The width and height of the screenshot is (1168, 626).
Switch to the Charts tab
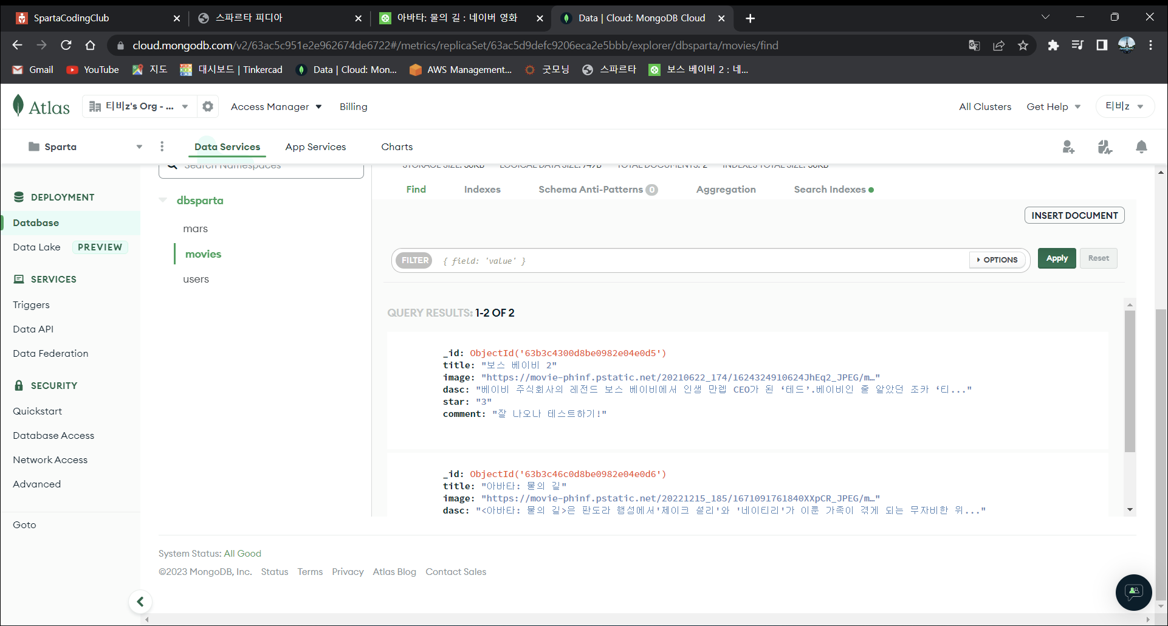[x=397, y=147]
